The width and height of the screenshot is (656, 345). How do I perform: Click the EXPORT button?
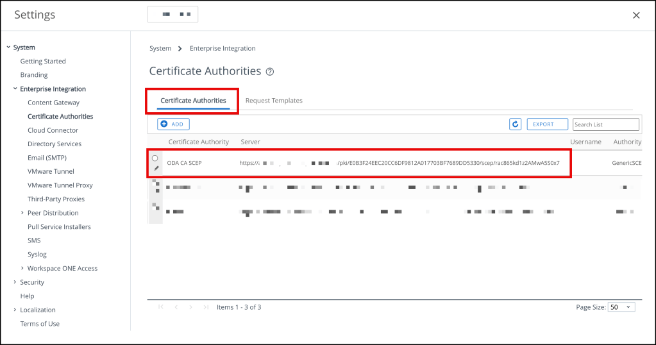coord(547,124)
